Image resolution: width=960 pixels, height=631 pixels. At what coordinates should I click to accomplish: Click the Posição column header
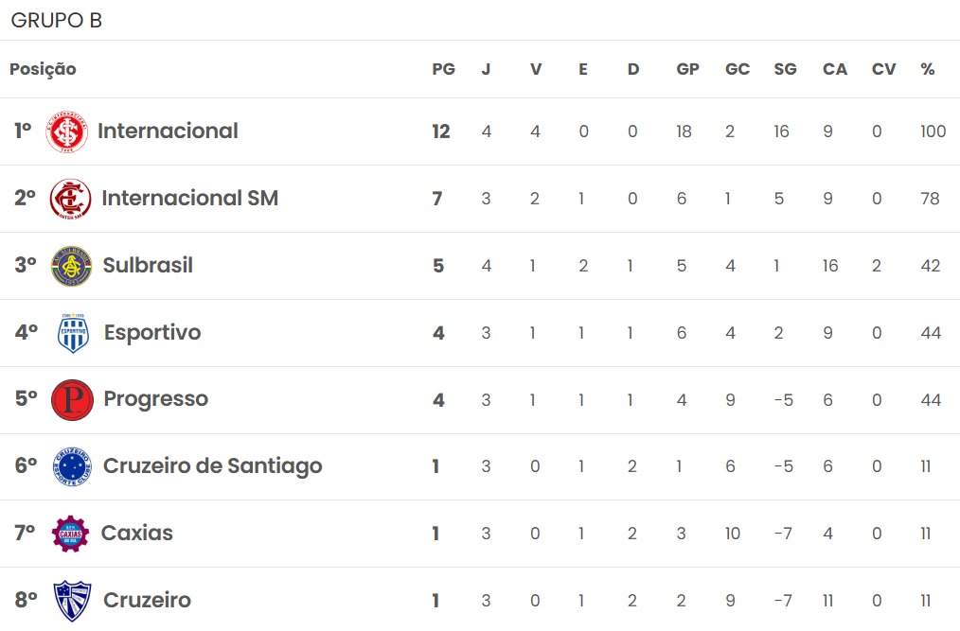pyautogui.click(x=43, y=69)
